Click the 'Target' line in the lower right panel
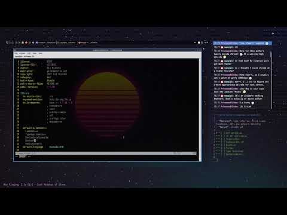The image size is (287, 215). pos(231,127)
